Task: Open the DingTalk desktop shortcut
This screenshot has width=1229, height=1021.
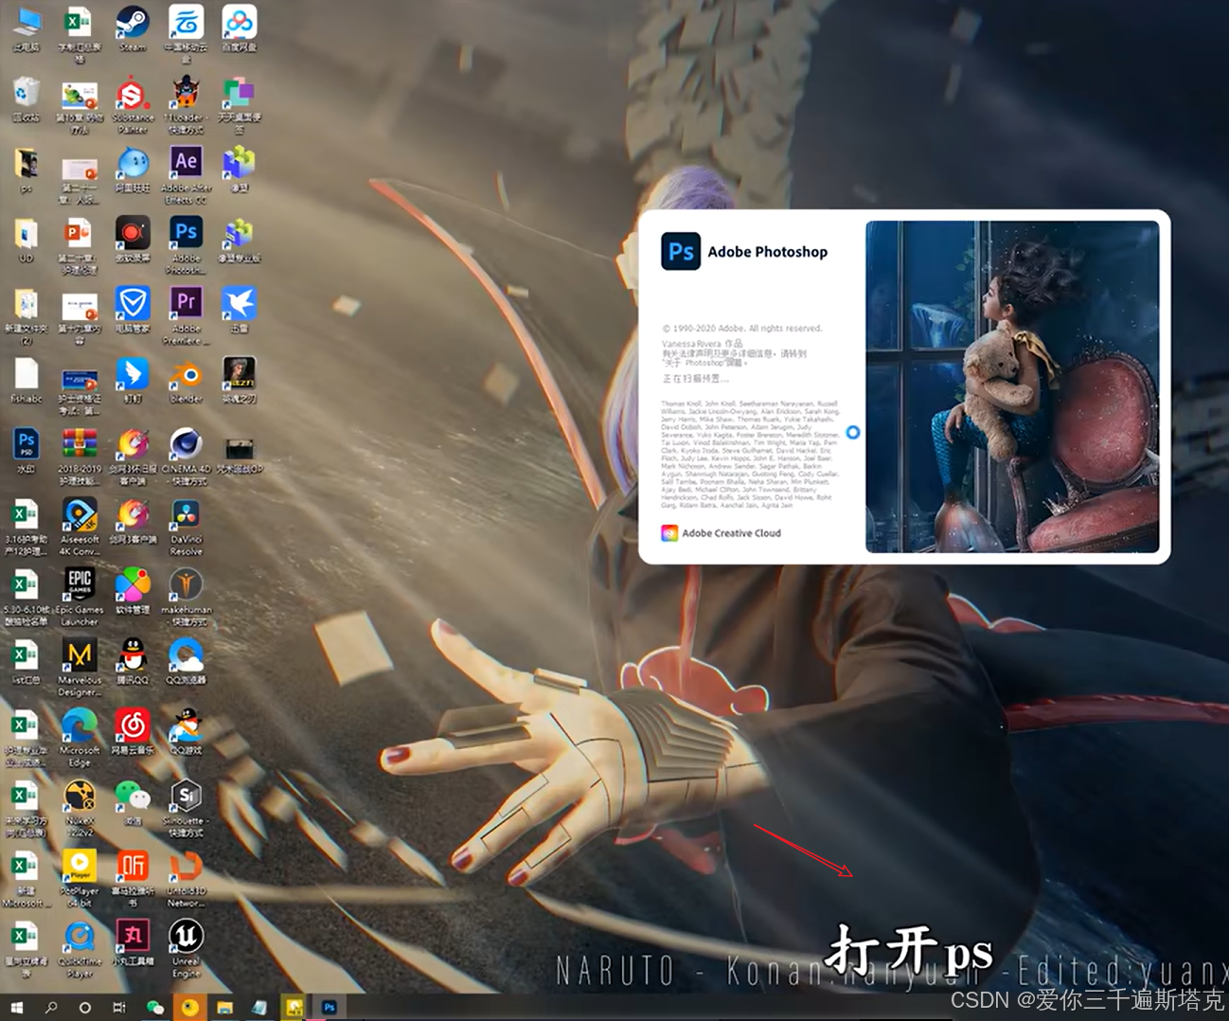Action: [x=133, y=379]
